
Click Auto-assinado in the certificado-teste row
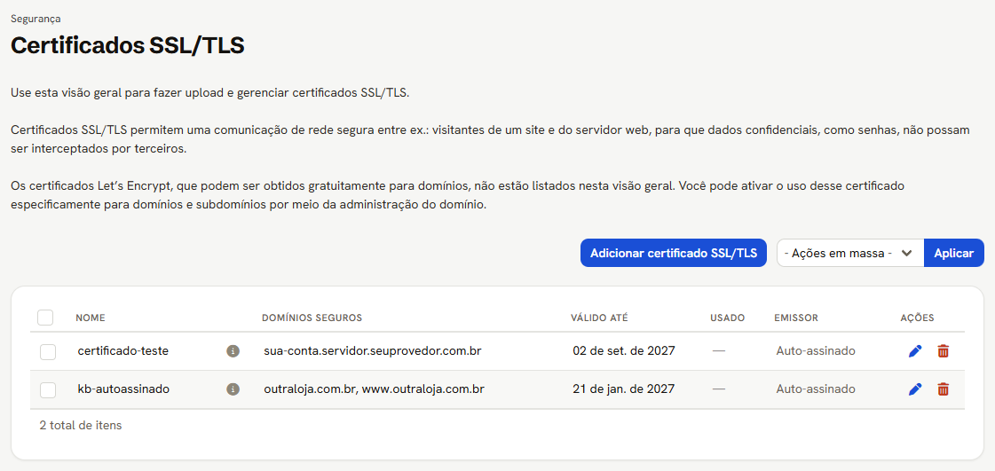click(816, 350)
